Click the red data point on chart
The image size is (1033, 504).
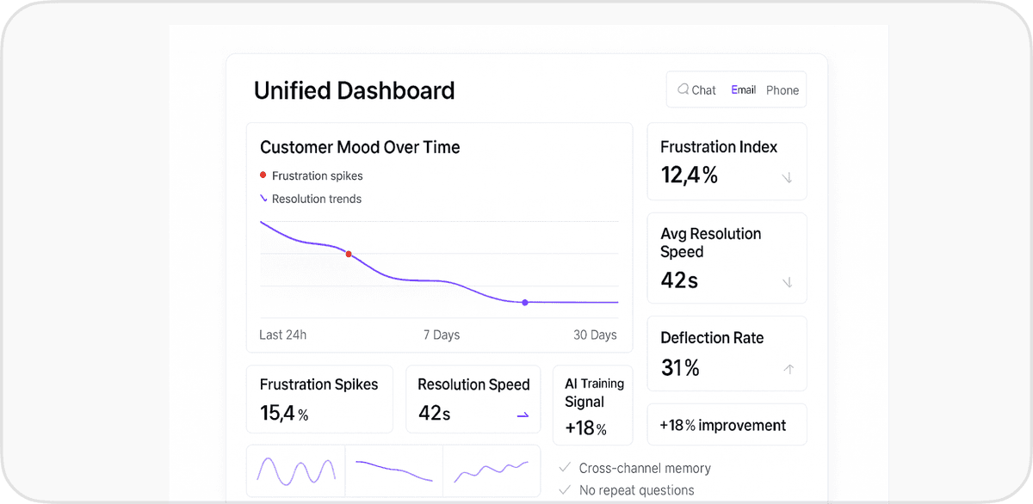(x=349, y=255)
